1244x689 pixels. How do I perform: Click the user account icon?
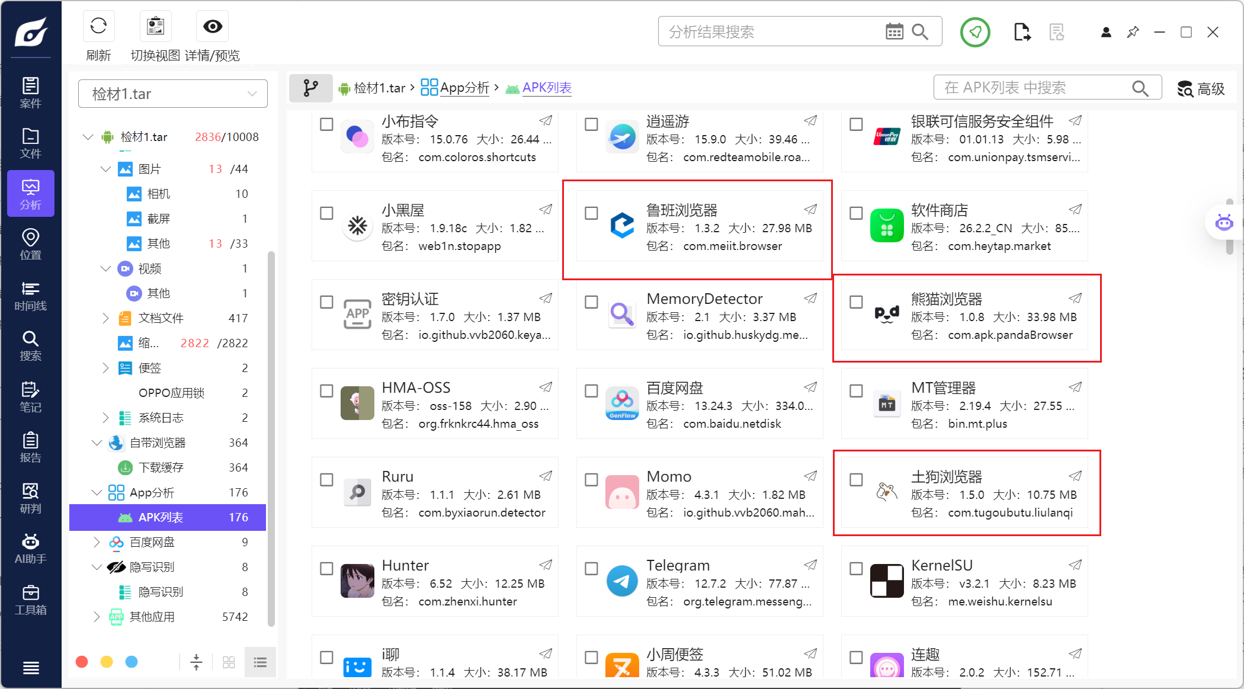tap(1106, 32)
